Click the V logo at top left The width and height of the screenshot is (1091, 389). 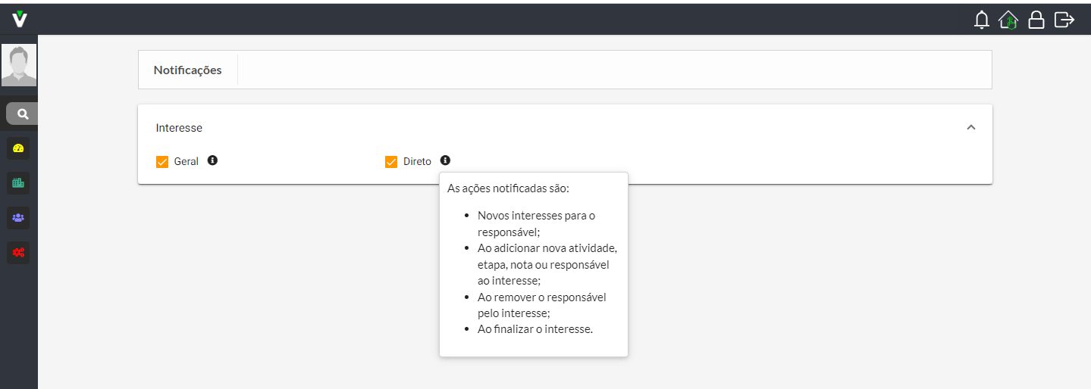click(20, 19)
